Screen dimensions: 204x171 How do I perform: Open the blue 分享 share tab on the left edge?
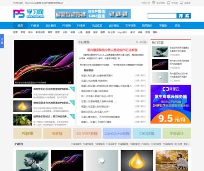(2, 41)
